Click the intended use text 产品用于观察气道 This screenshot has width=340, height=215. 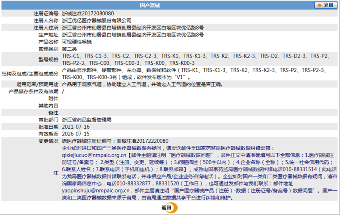[x=142, y=84]
